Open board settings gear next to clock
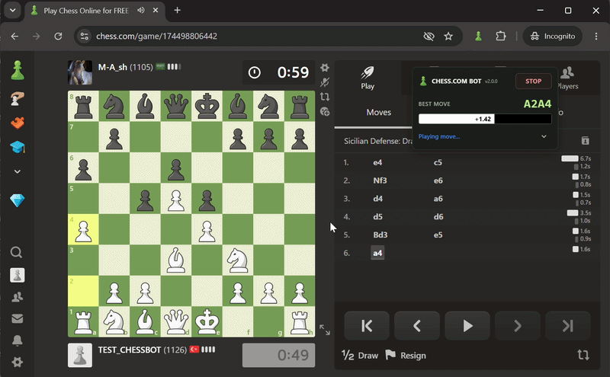610x377 pixels. coord(325,68)
